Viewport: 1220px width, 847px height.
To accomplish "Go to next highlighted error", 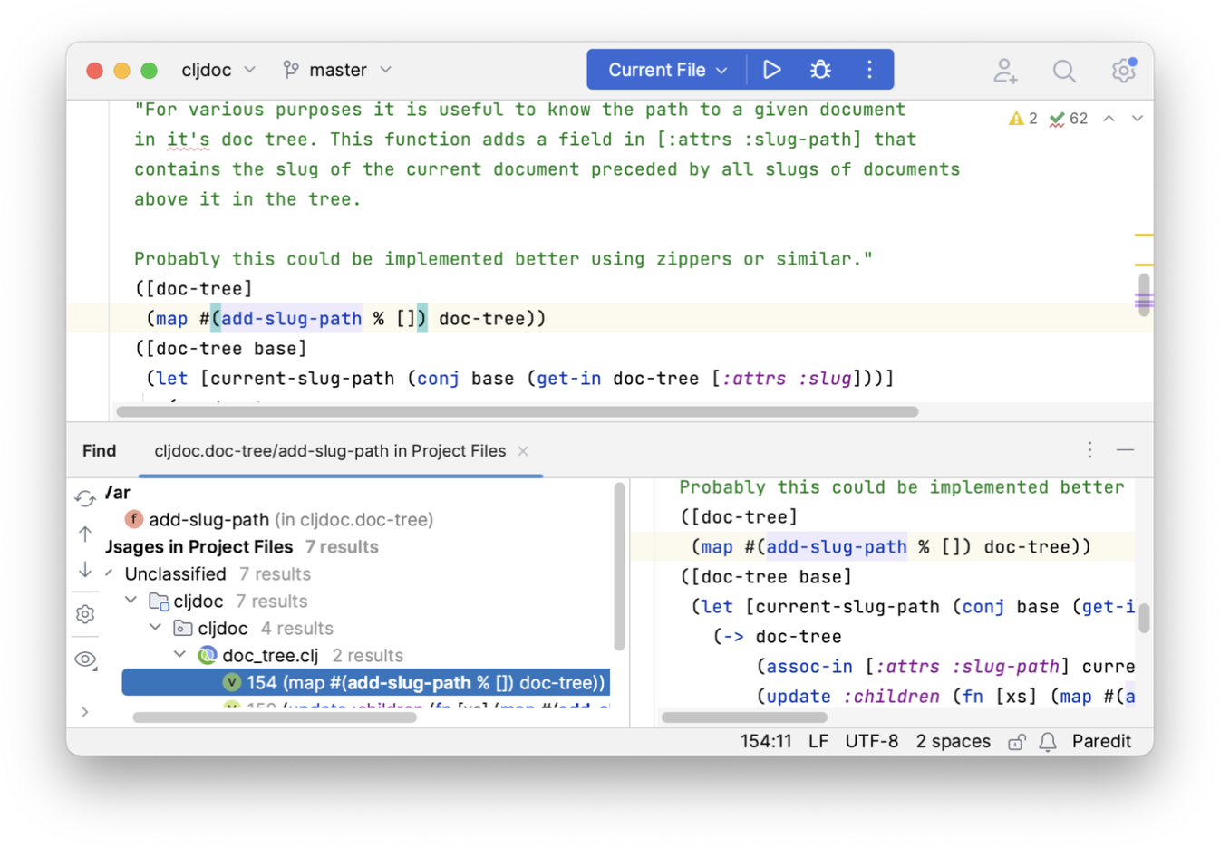I will [1137, 119].
